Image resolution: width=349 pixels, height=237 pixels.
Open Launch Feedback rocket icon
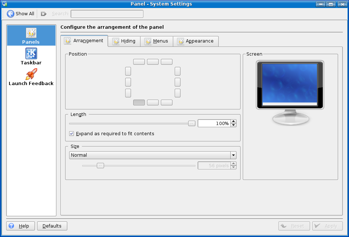pyautogui.click(x=31, y=74)
